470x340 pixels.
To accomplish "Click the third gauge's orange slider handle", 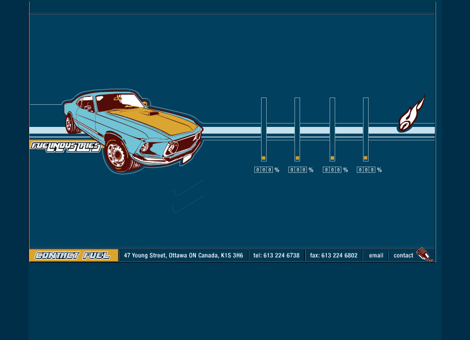I will (x=332, y=158).
